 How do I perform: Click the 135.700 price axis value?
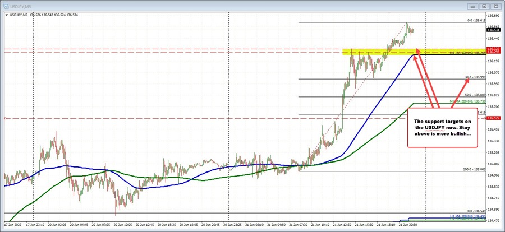[x=493, y=106]
